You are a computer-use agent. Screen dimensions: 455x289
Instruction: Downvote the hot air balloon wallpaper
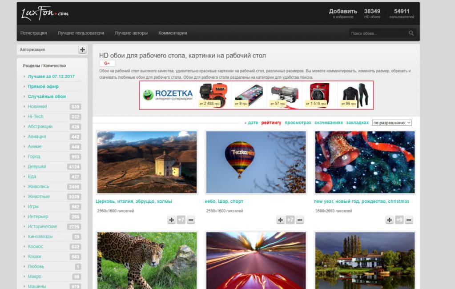(300, 220)
